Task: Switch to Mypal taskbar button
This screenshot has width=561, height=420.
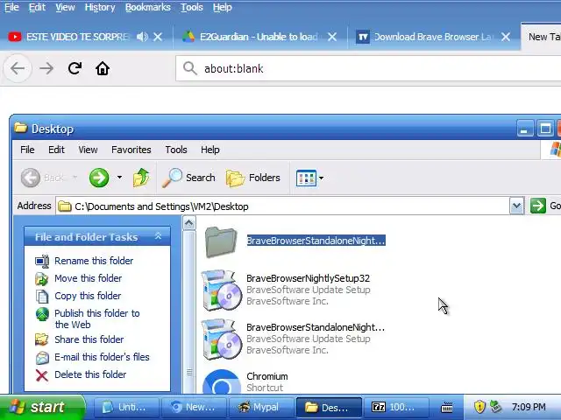Action: point(260,407)
